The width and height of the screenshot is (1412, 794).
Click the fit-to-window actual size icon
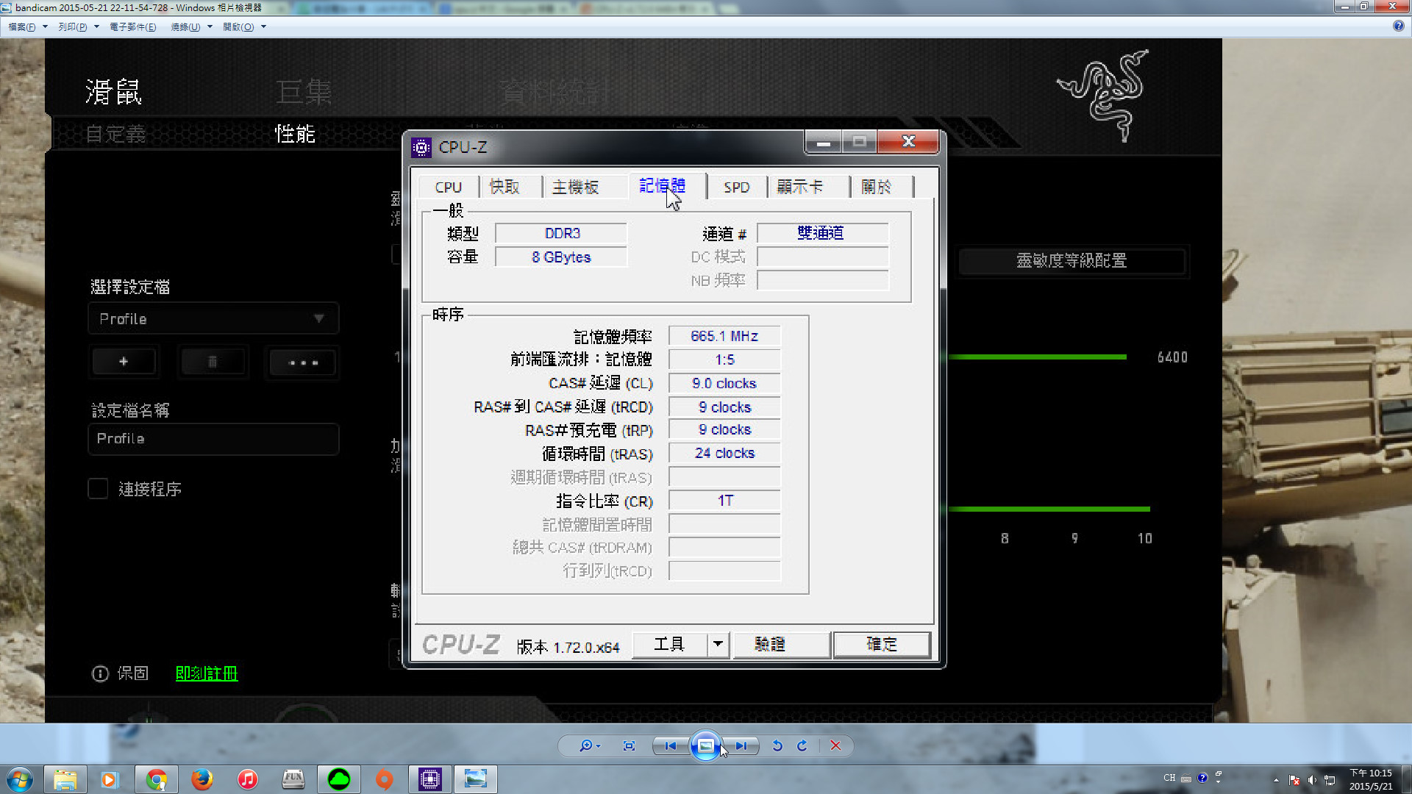pos(629,745)
